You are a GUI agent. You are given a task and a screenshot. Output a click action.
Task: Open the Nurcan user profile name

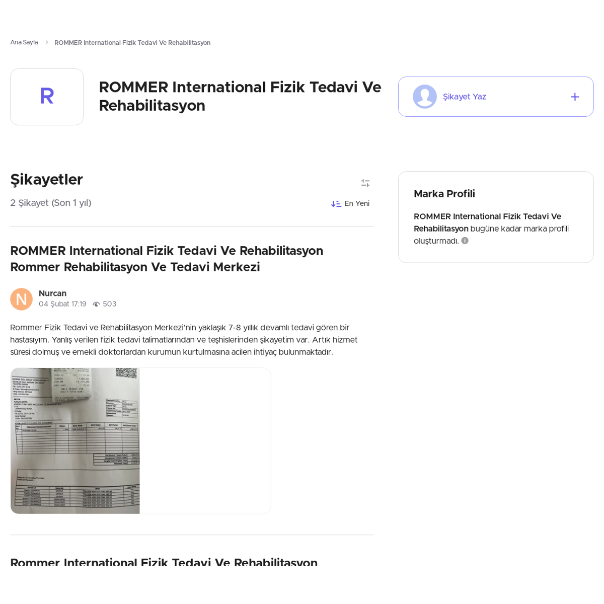pos(52,293)
